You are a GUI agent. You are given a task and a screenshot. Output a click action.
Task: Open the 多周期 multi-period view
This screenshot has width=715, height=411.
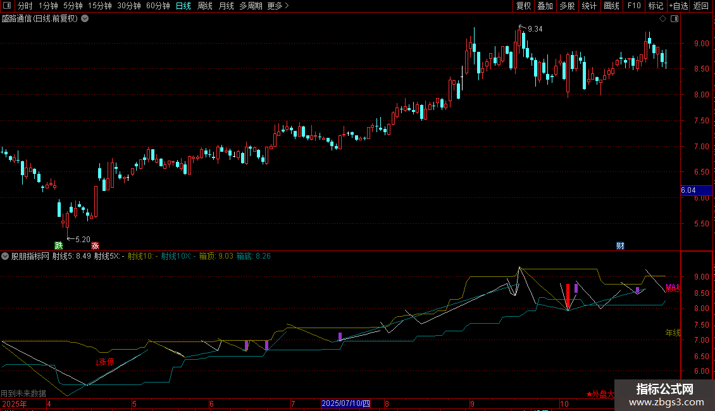(251, 6)
